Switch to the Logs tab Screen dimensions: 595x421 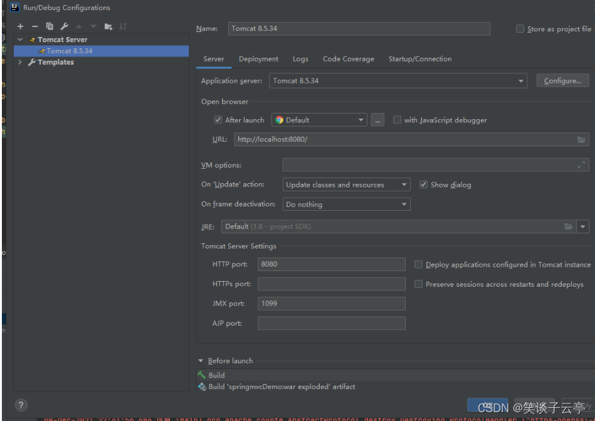pos(300,59)
